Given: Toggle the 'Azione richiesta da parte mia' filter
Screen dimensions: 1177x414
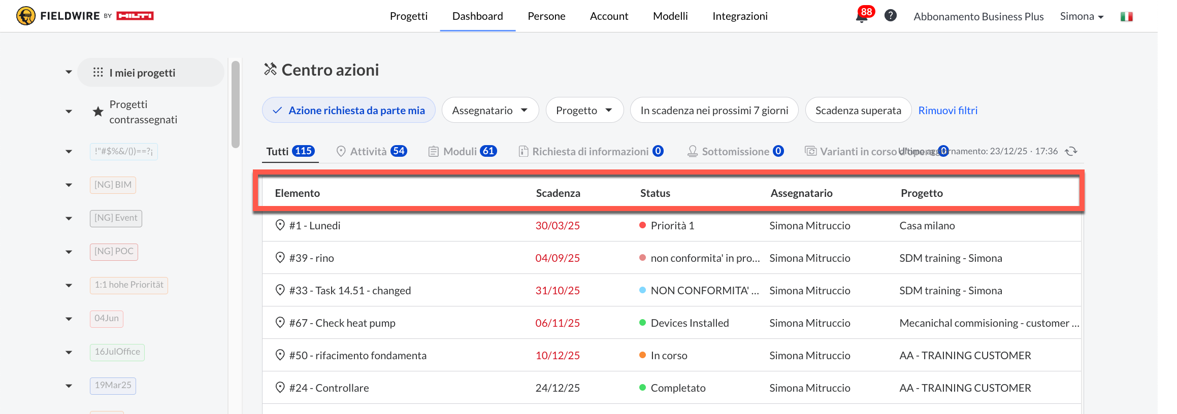Looking at the screenshot, I should [349, 110].
